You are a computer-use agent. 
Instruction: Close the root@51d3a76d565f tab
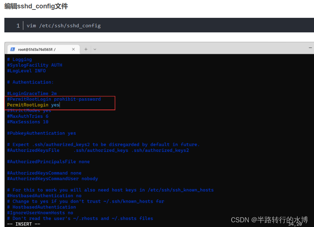(73, 49)
